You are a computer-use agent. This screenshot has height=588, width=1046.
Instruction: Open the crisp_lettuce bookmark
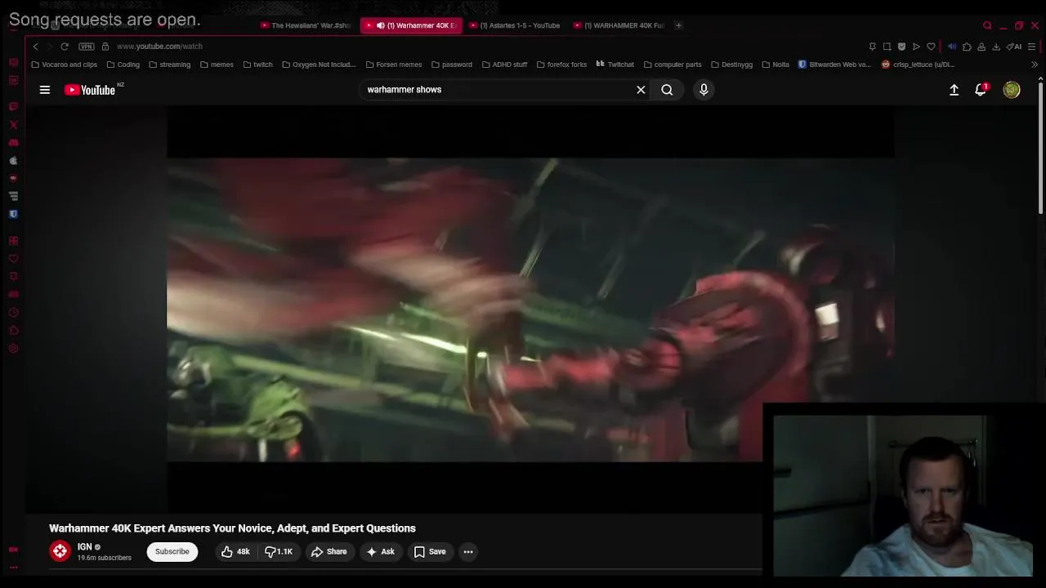[918, 65]
